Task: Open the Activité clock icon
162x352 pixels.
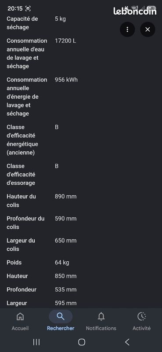Action: 142,316
